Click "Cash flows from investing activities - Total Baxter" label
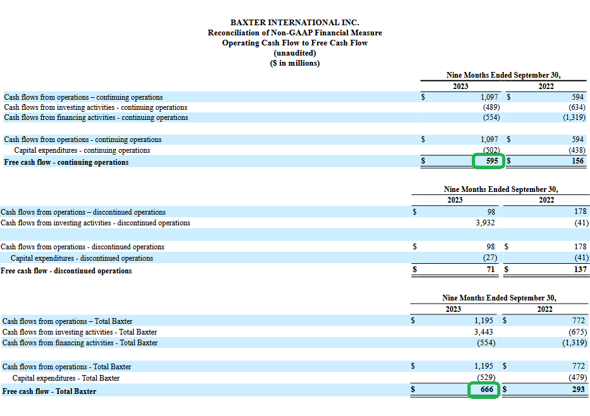The image size is (590, 416). tap(80, 332)
